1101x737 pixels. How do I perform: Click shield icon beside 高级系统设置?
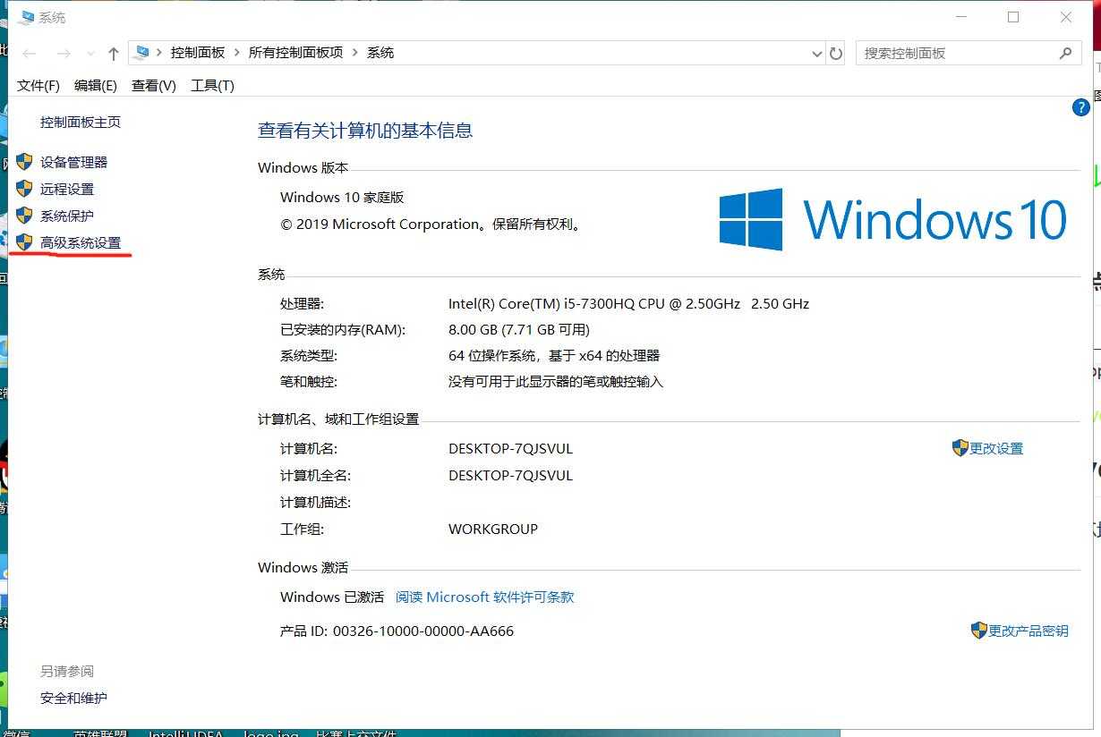[24, 242]
